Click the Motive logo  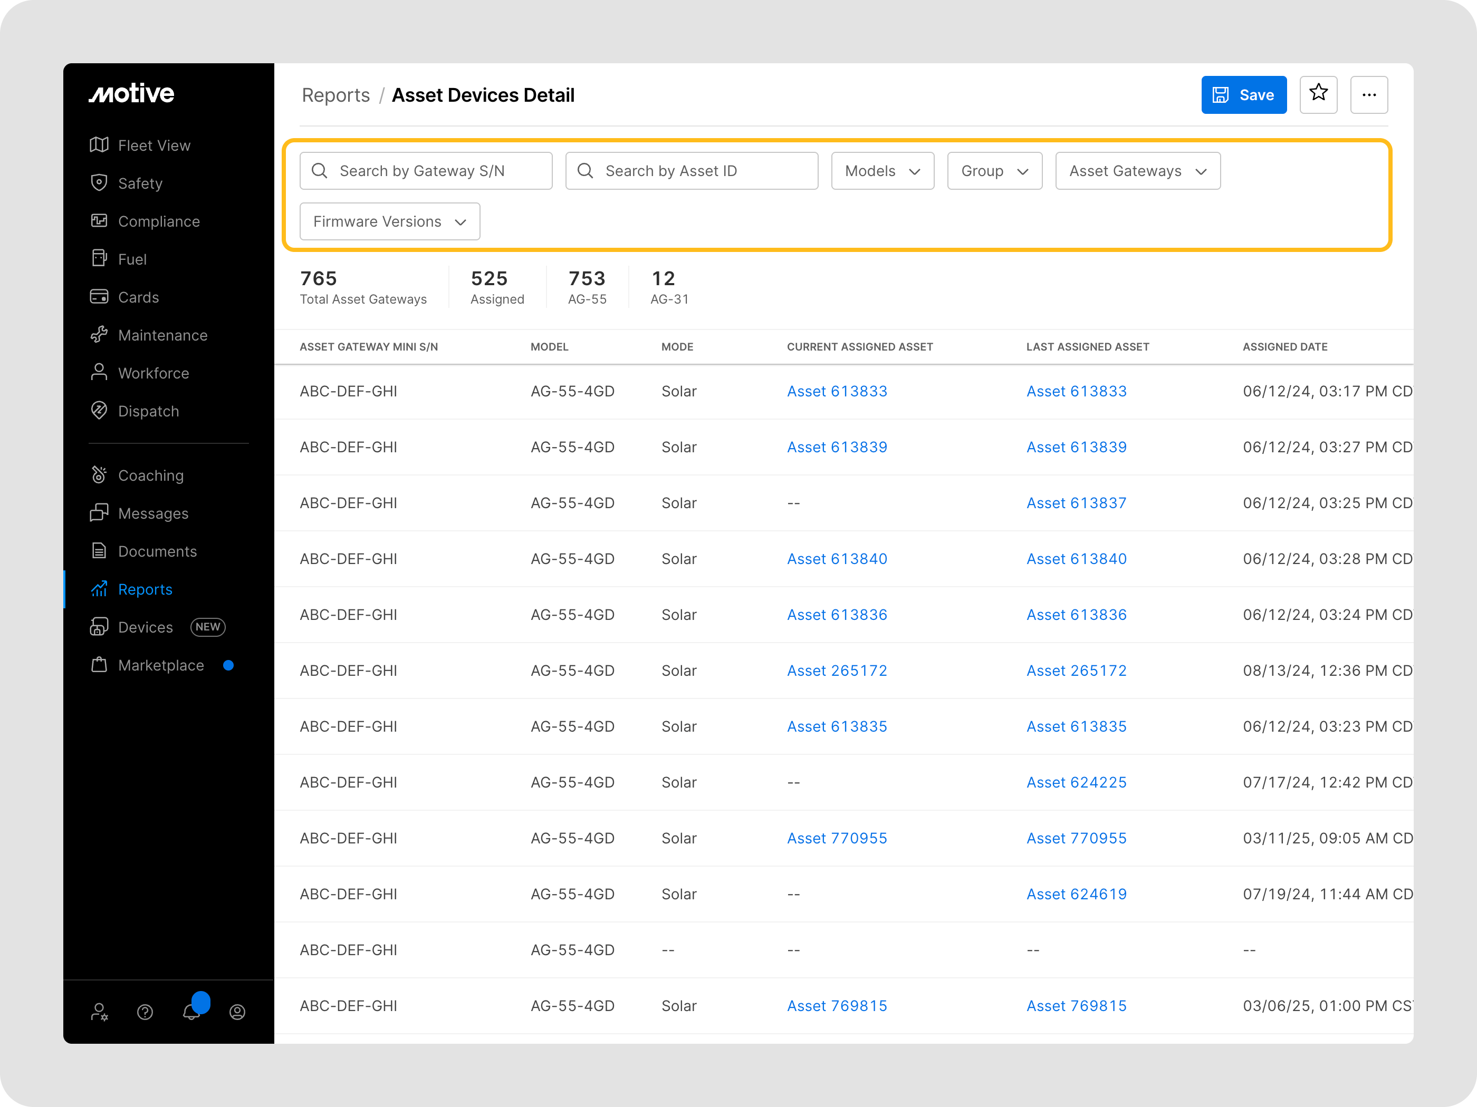(x=131, y=93)
